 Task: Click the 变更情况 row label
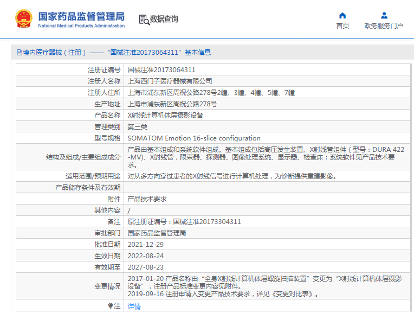[107, 286]
